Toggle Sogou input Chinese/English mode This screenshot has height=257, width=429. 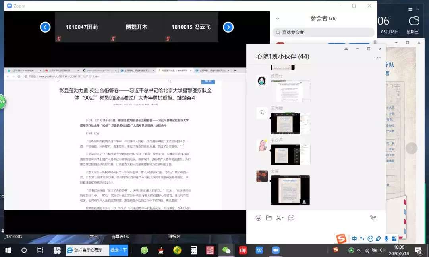[x=354, y=239]
